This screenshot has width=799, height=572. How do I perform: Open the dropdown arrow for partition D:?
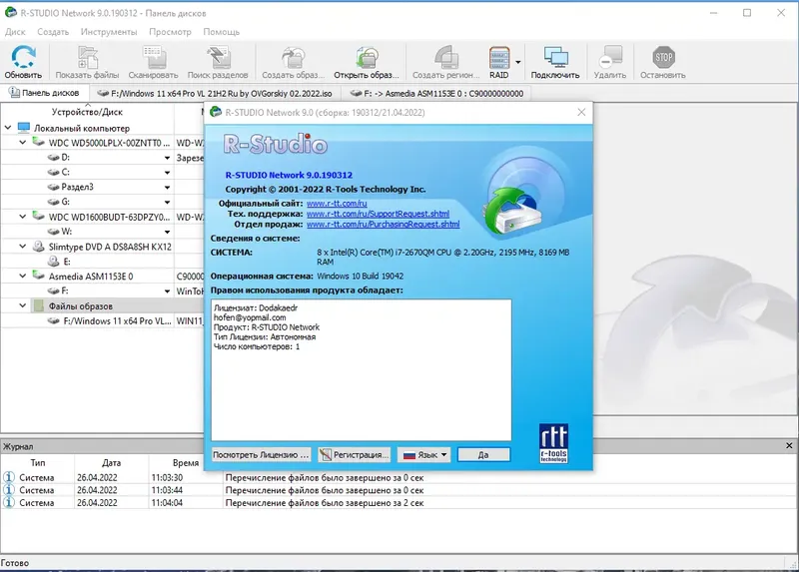click(167, 158)
